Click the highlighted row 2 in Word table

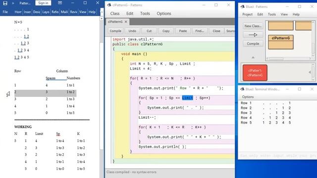tap(45, 93)
